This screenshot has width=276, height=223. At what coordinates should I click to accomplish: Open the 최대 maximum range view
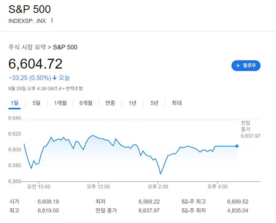coord(176,103)
